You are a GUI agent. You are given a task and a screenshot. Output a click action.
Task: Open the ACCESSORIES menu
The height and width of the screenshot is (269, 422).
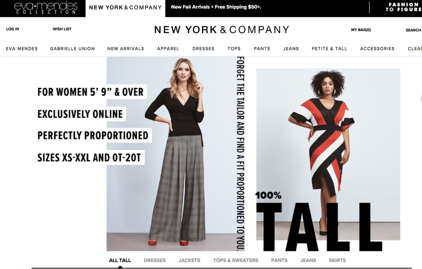coord(377,49)
